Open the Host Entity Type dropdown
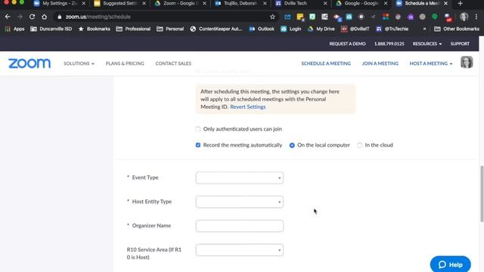Viewport: 484px width, 272px height. coord(240,202)
